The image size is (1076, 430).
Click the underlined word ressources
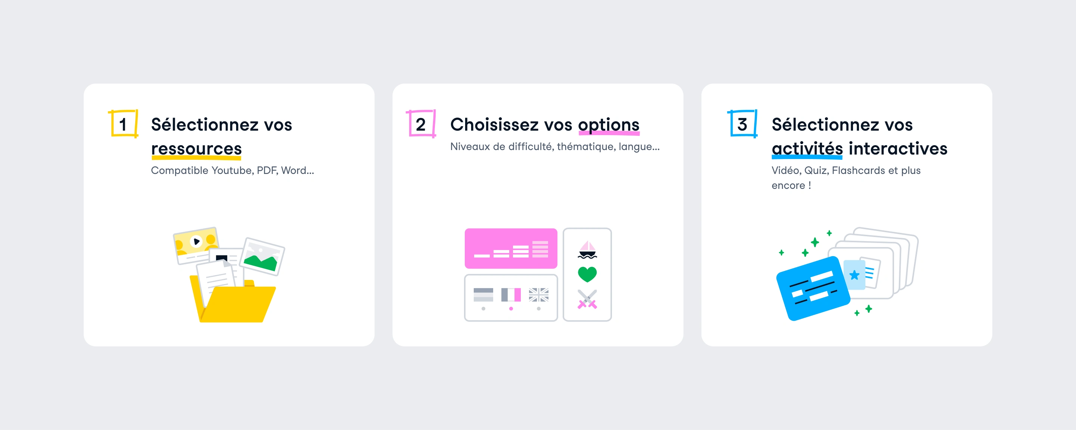pyautogui.click(x=196, y=149)
